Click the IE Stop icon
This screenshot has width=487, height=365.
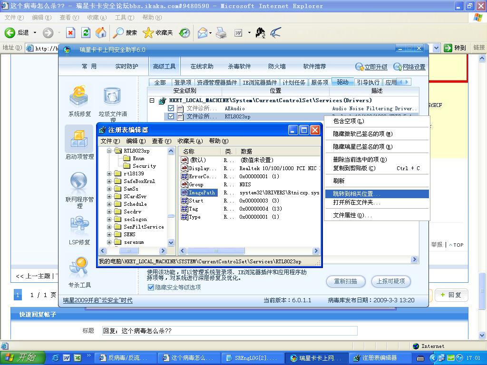coord(70,33)
